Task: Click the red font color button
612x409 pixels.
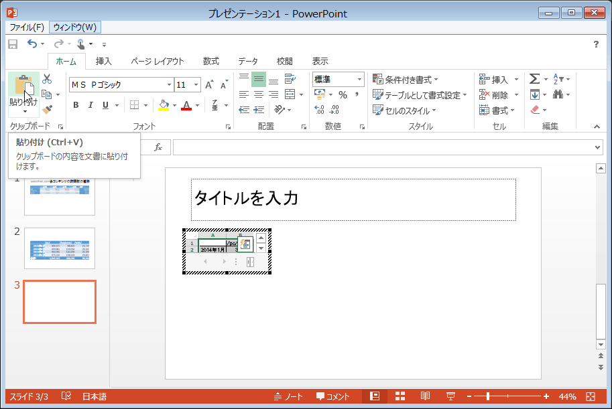Action: tap(186, 105)
